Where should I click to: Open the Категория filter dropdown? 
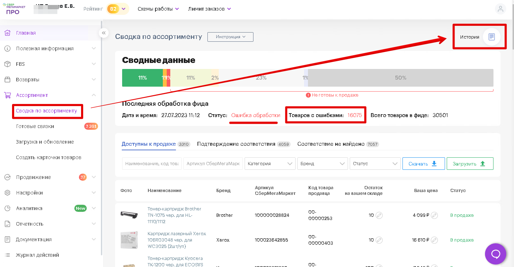pos(270,164)
